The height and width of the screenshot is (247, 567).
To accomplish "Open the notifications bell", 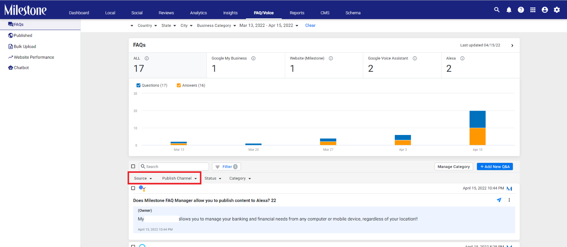I will [509, 10].
